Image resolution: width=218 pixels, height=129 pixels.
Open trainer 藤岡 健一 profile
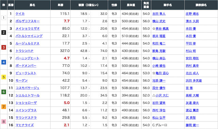point(192,125)
